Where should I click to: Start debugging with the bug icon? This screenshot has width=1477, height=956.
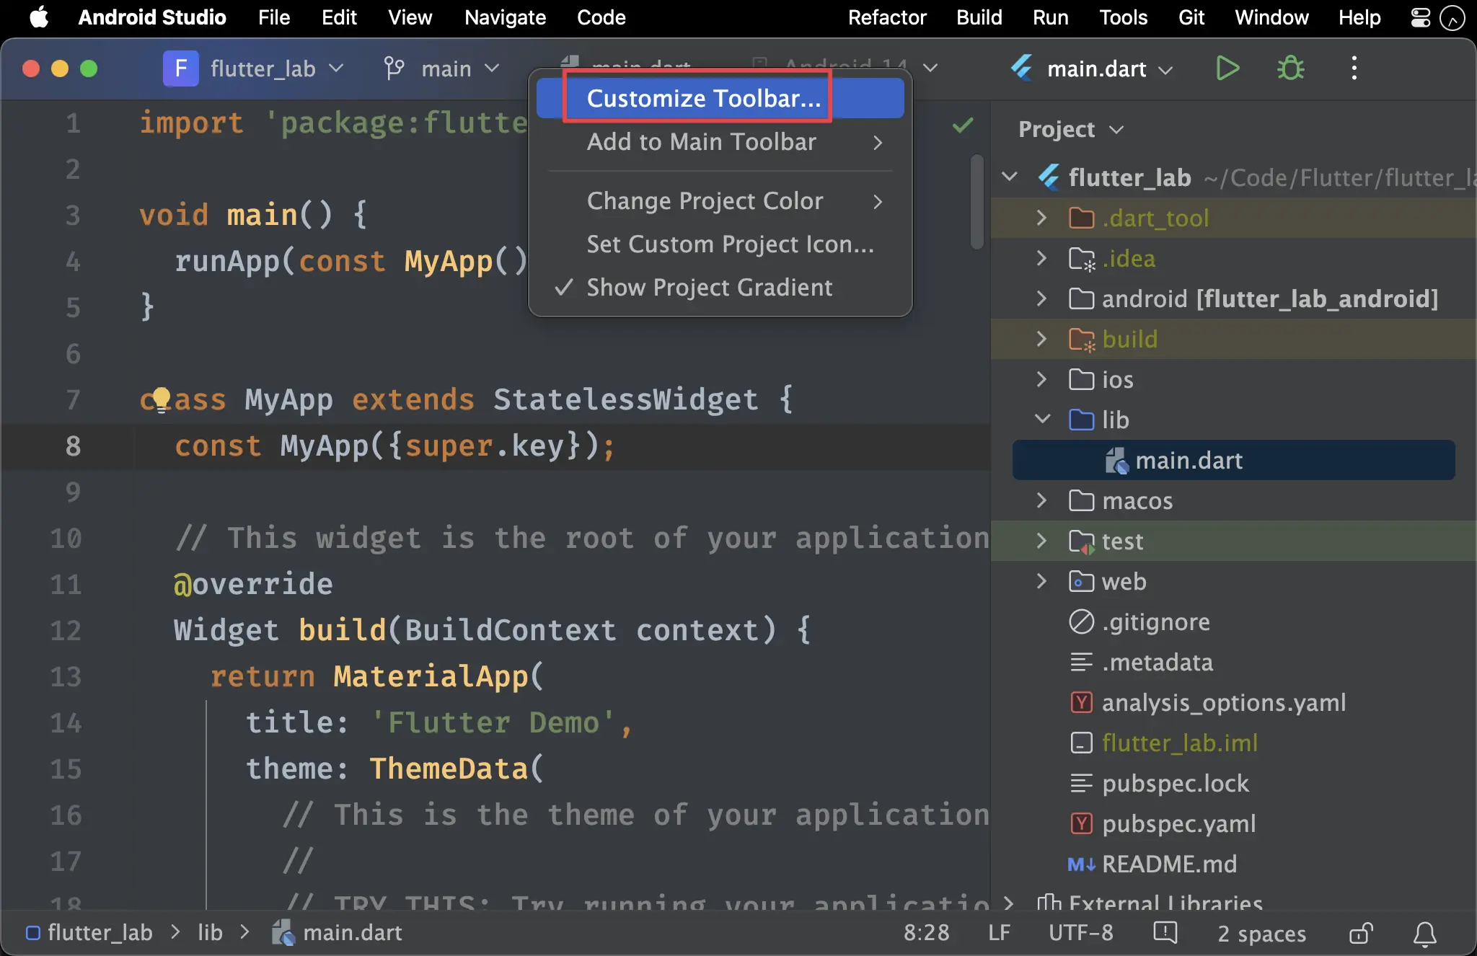click(x=1290, y=68)
